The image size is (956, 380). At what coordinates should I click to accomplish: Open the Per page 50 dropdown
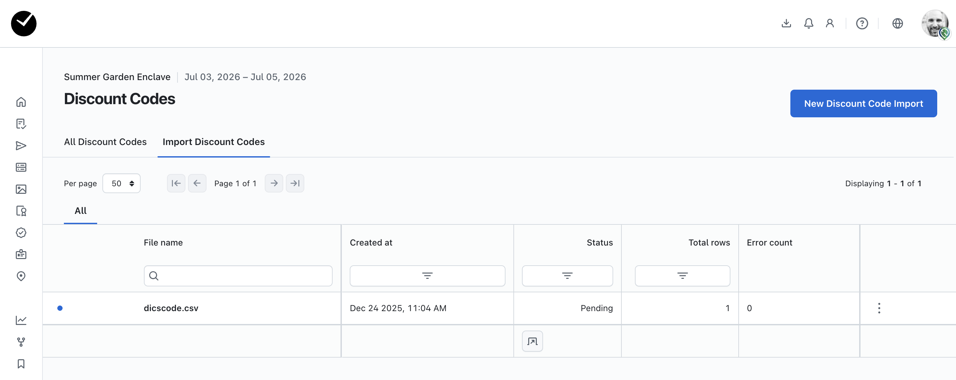122,183
